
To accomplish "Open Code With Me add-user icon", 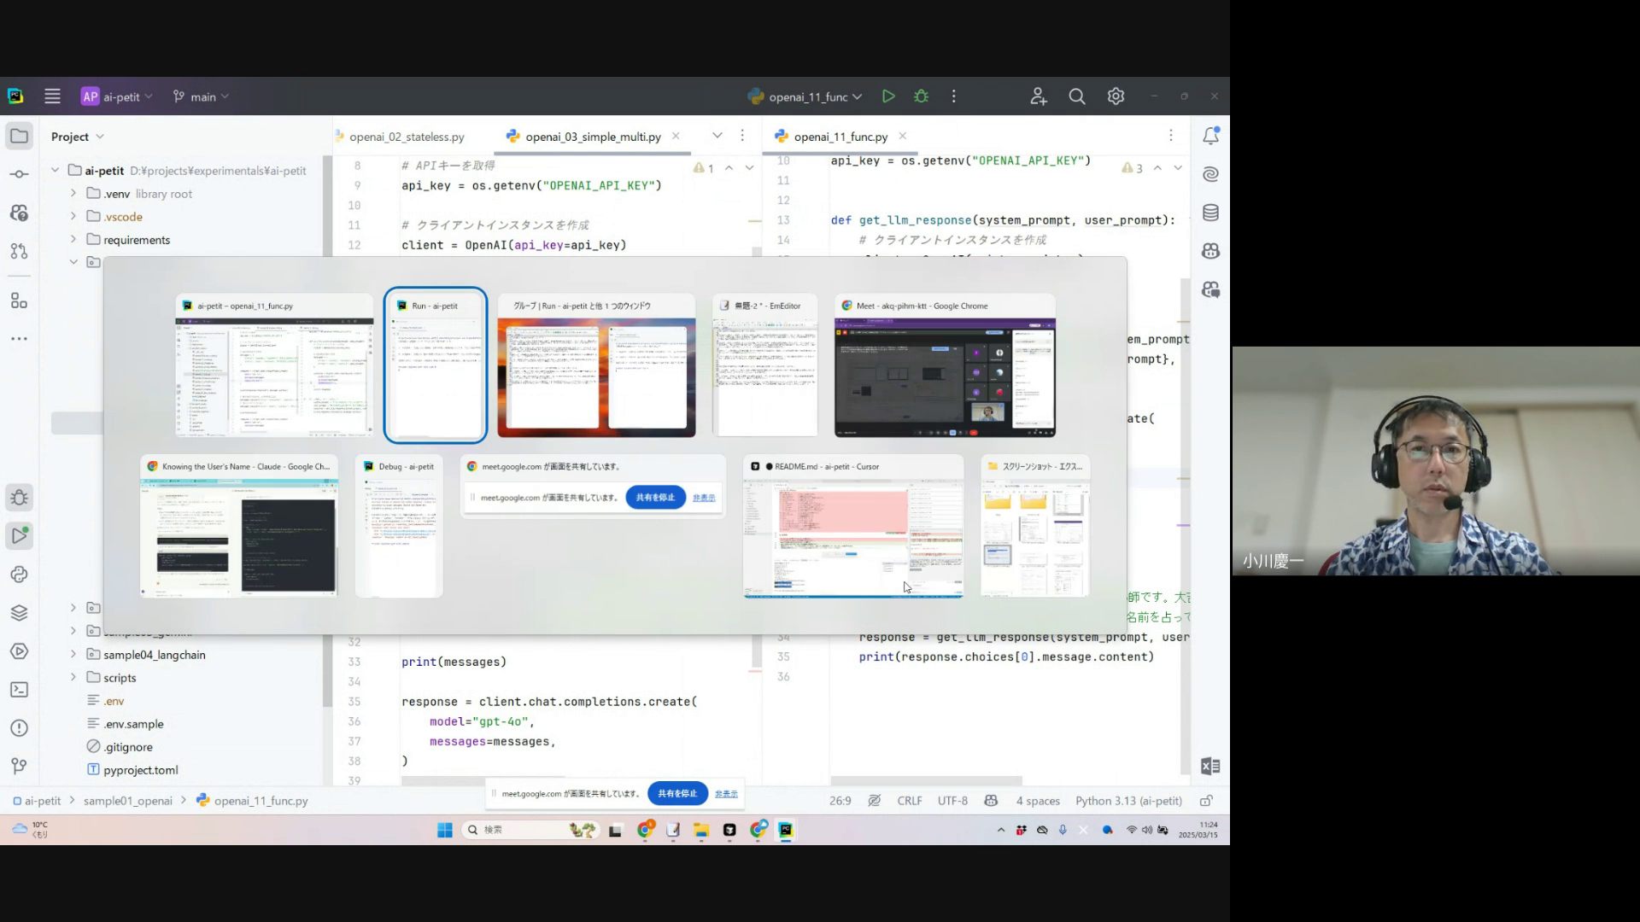I will pos(1038,96).
